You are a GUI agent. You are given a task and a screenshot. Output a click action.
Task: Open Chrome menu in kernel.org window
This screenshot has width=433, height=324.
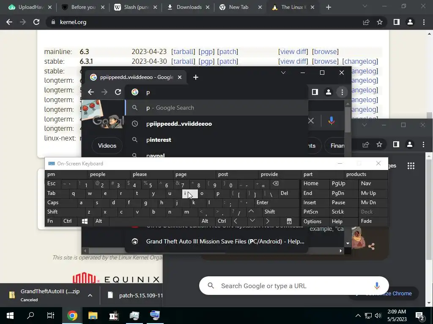(x=424, y=22)
